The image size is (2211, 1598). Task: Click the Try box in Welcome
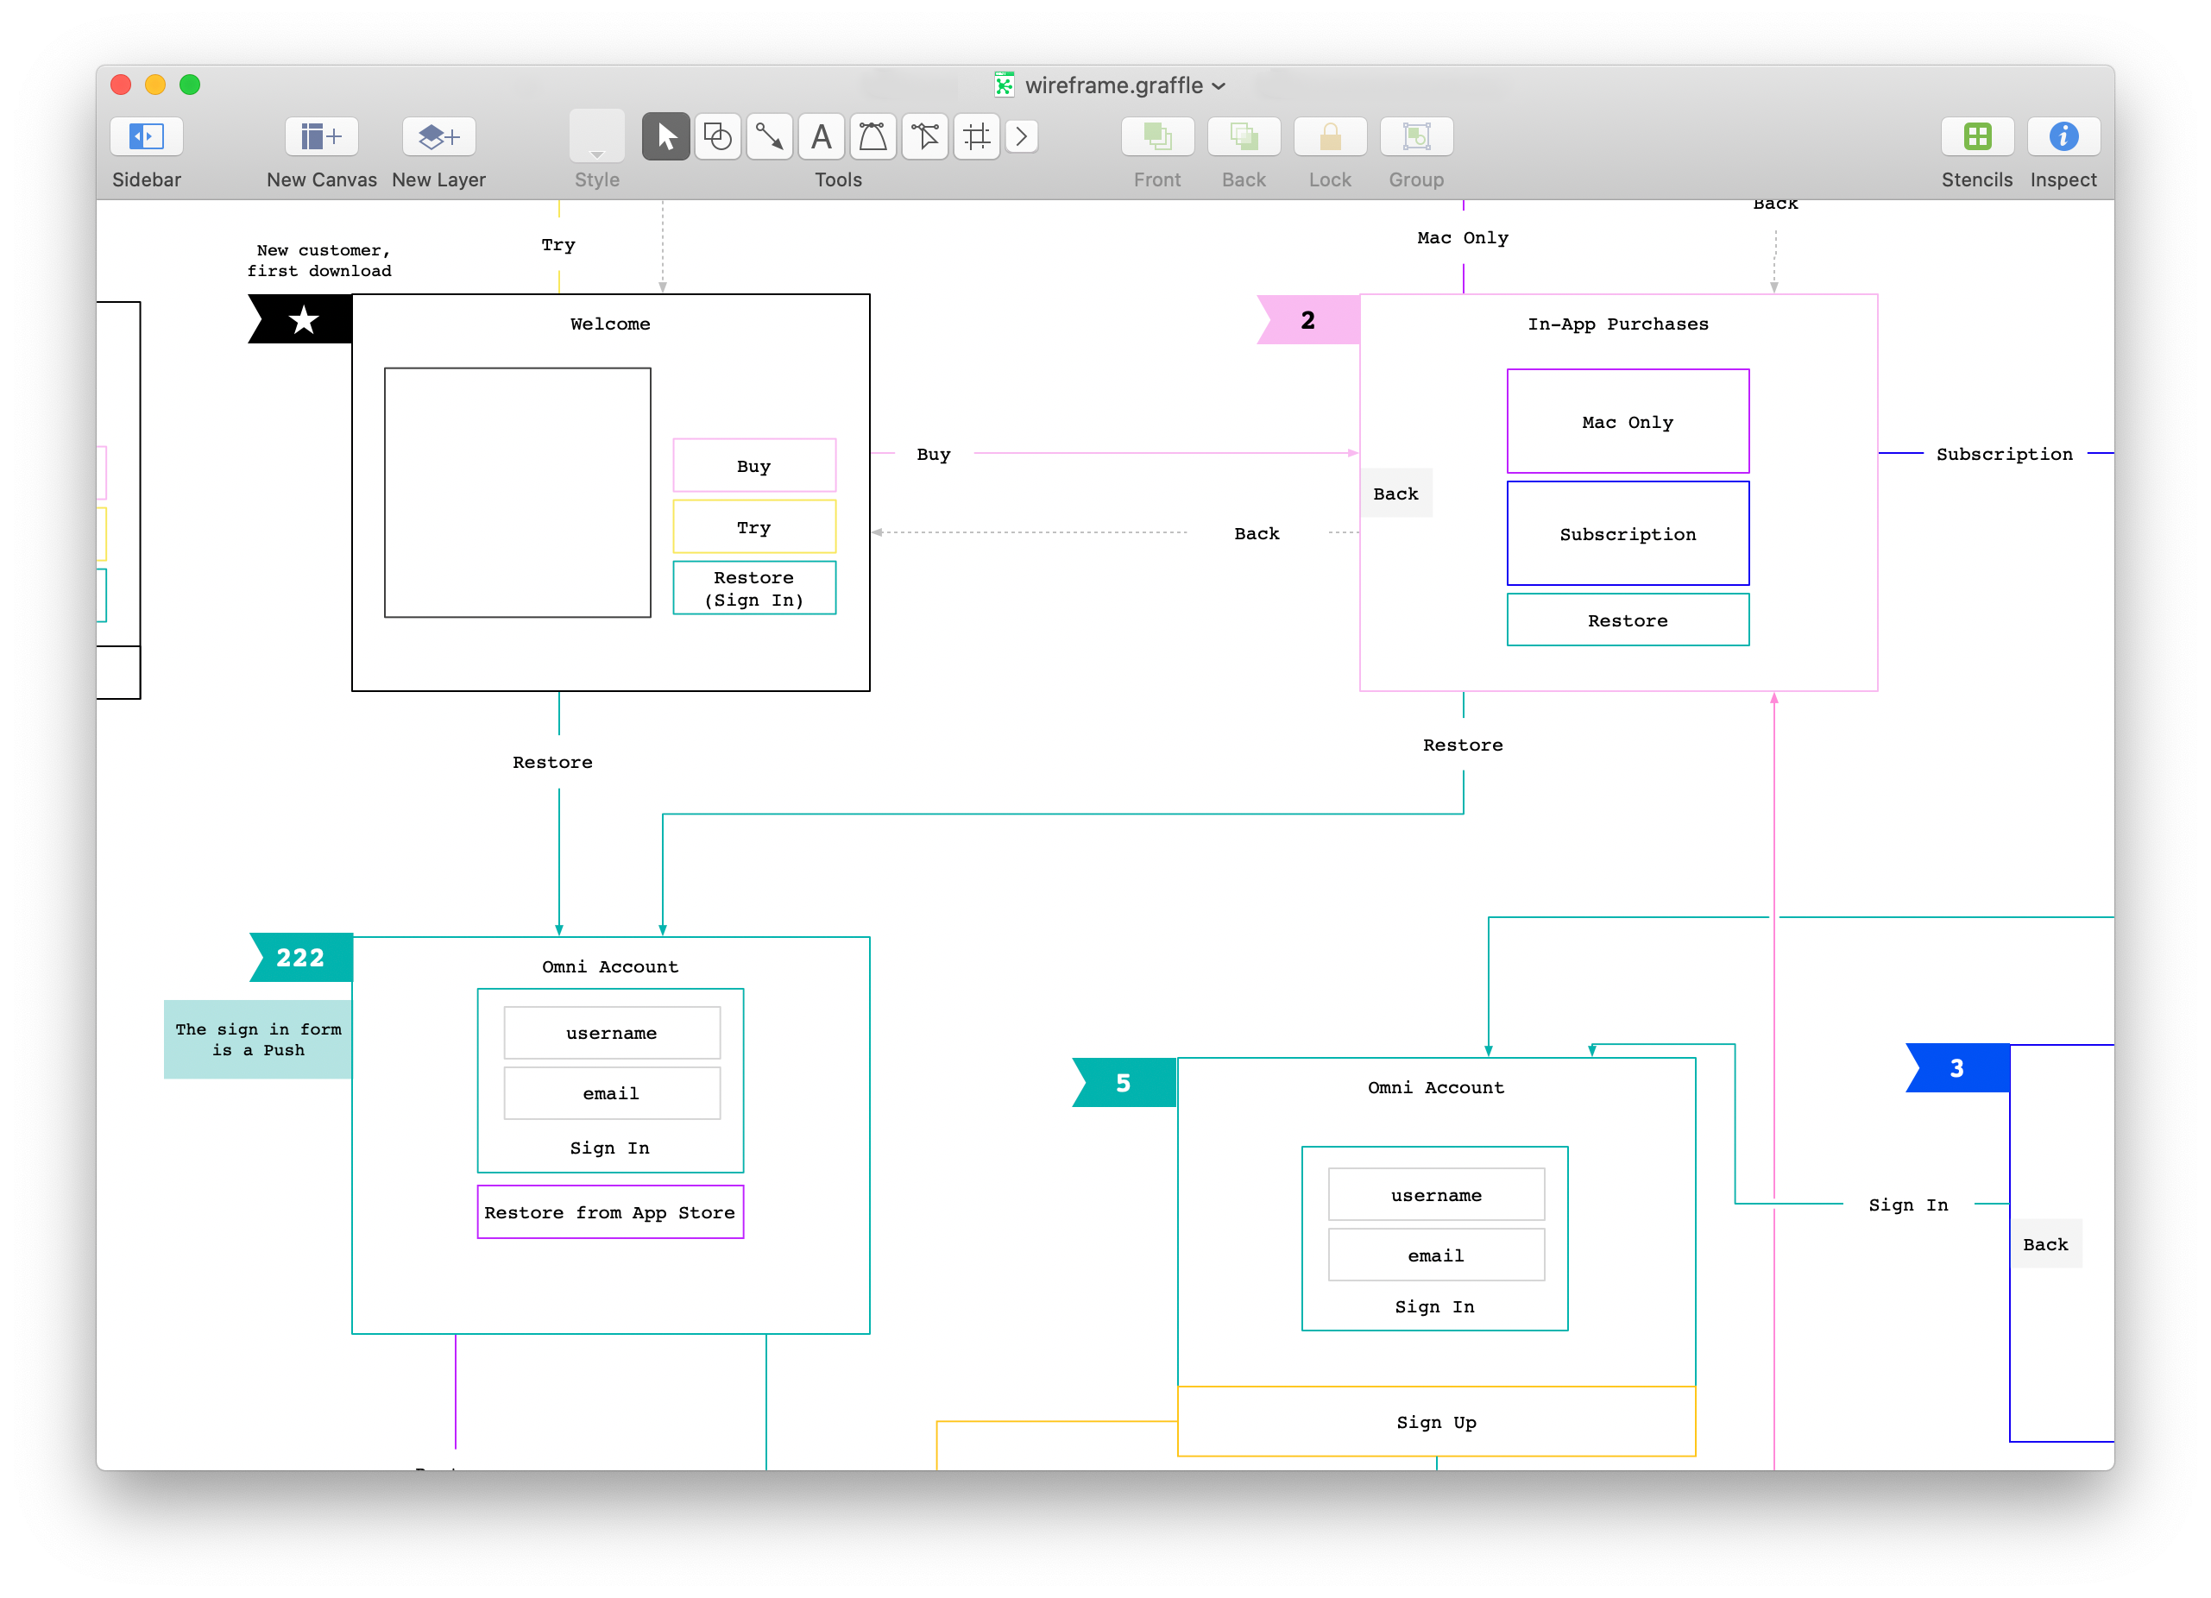(x=754, y=526)
